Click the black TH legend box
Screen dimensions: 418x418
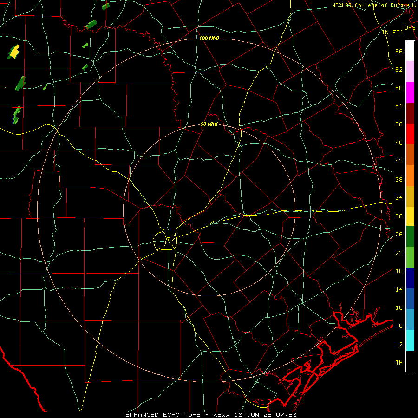[410, 361]
